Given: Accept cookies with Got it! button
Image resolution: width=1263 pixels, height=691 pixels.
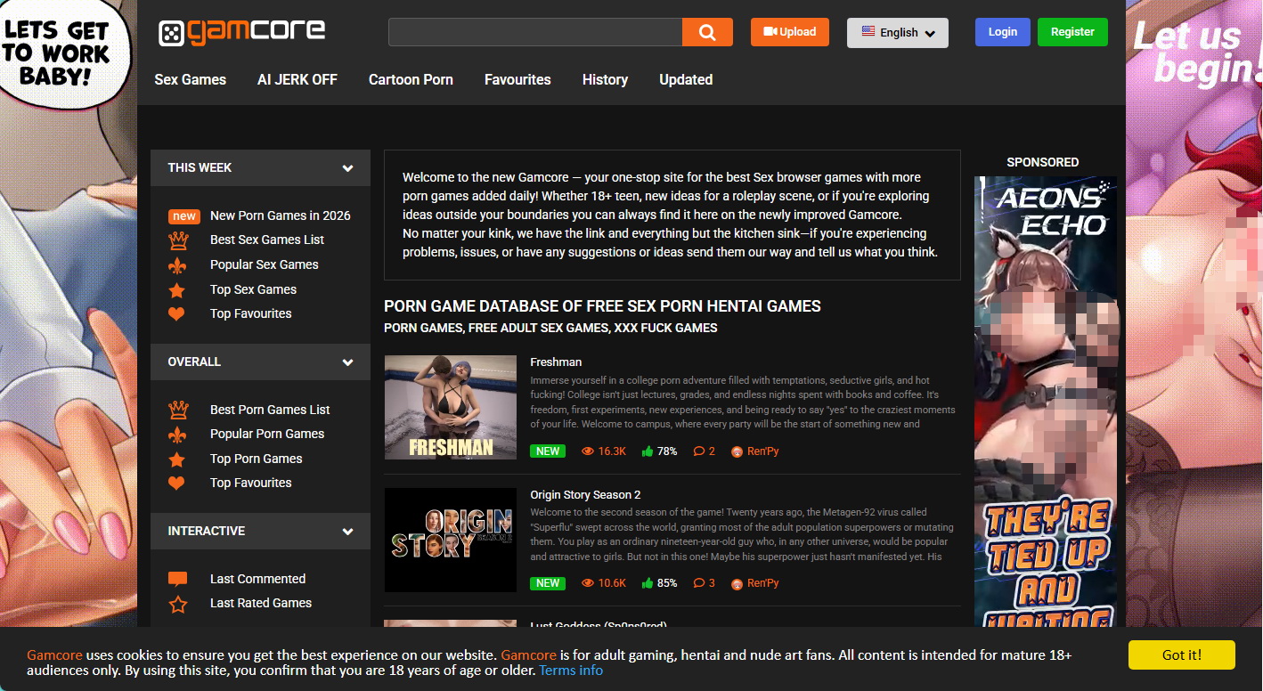Looking at the screenshot, I should coord(1182,654).
